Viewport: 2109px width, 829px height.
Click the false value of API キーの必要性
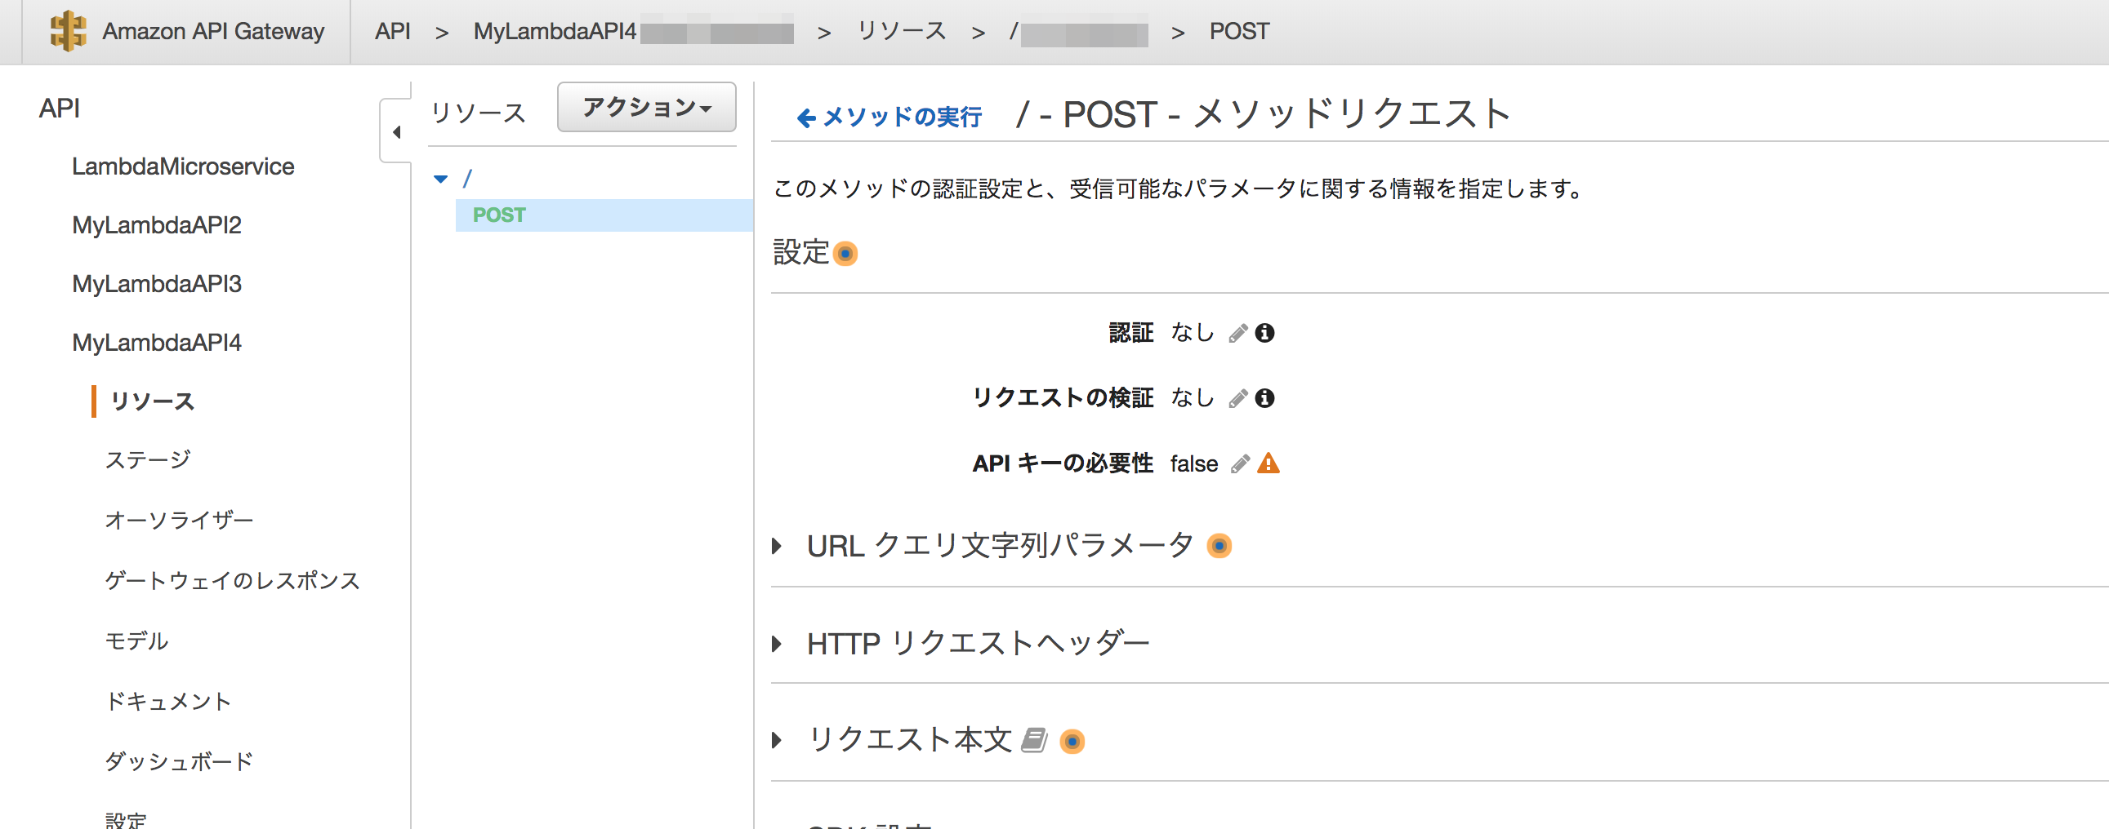coord(1193,463)
